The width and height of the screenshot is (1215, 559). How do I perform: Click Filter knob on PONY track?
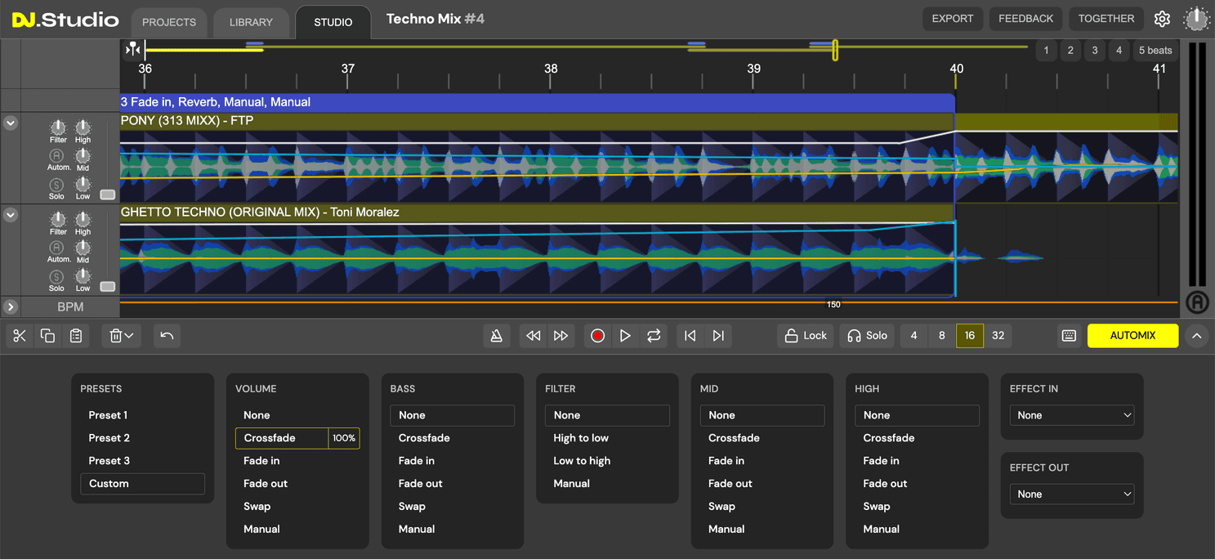click(58, 127)
